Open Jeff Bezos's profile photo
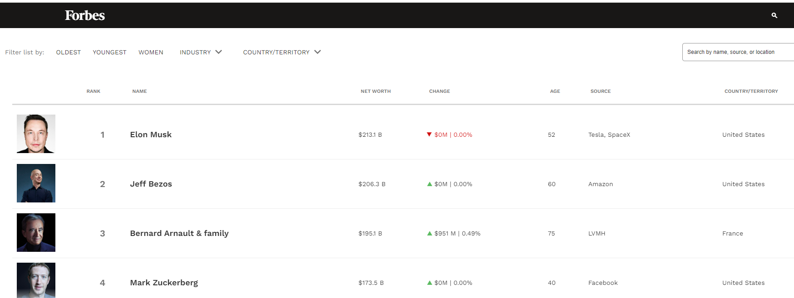 (36, 183)
